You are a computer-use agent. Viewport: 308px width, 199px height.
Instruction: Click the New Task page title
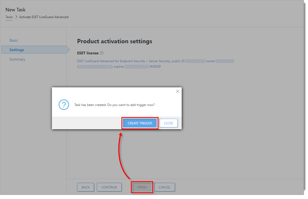[x=15, y=10]
